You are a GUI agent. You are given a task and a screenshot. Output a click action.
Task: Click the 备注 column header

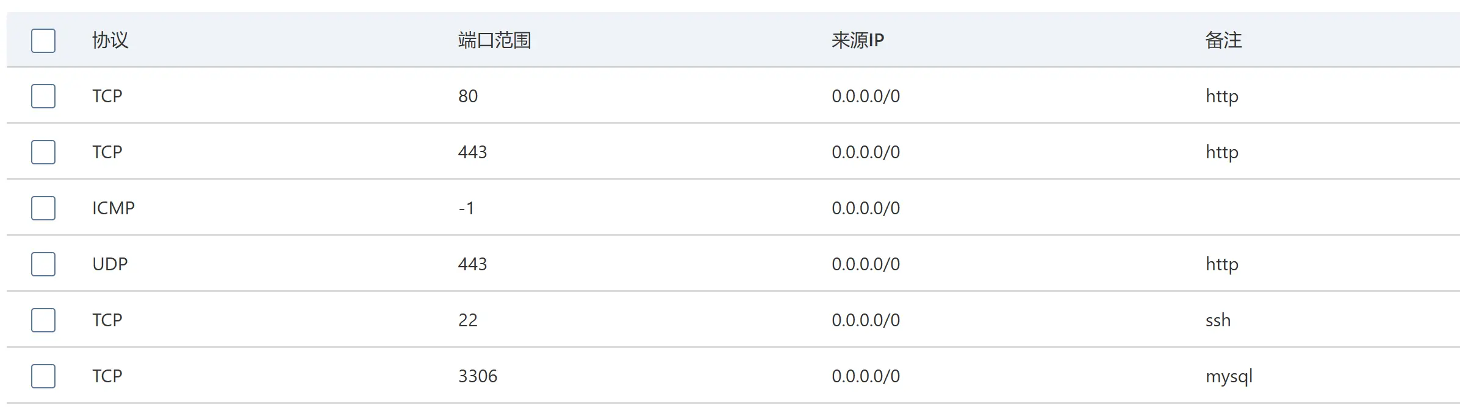(1224, 40)
